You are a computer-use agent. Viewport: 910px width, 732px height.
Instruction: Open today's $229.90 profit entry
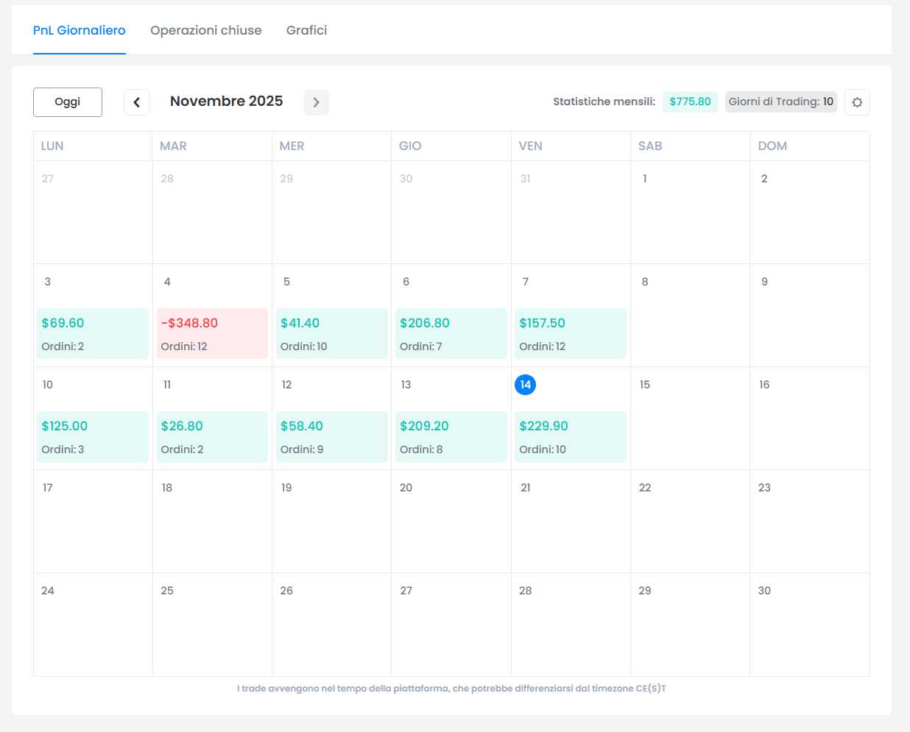(x=571, y=437)
